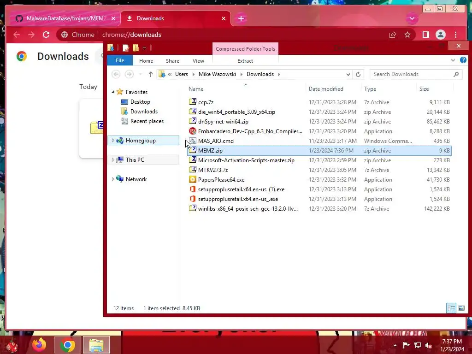Select die_win64_portable_3.09_x64.zip file
Image resolution: width=472 pixels, height=354 pixels.
236,112
